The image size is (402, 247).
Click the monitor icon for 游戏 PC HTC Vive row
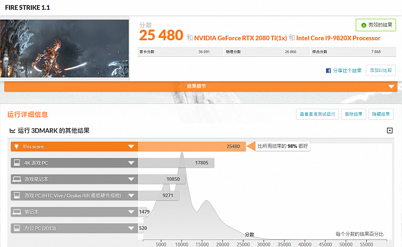(17, 195)
